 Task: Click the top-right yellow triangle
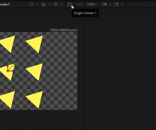click(36, 44)
